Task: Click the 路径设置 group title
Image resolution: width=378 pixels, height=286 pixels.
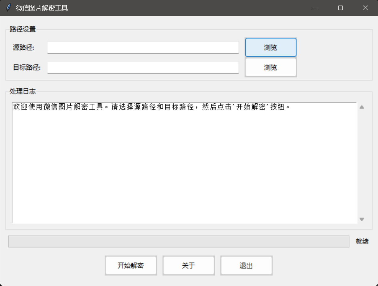Action: pyautogui.click(x=23, y=29)
